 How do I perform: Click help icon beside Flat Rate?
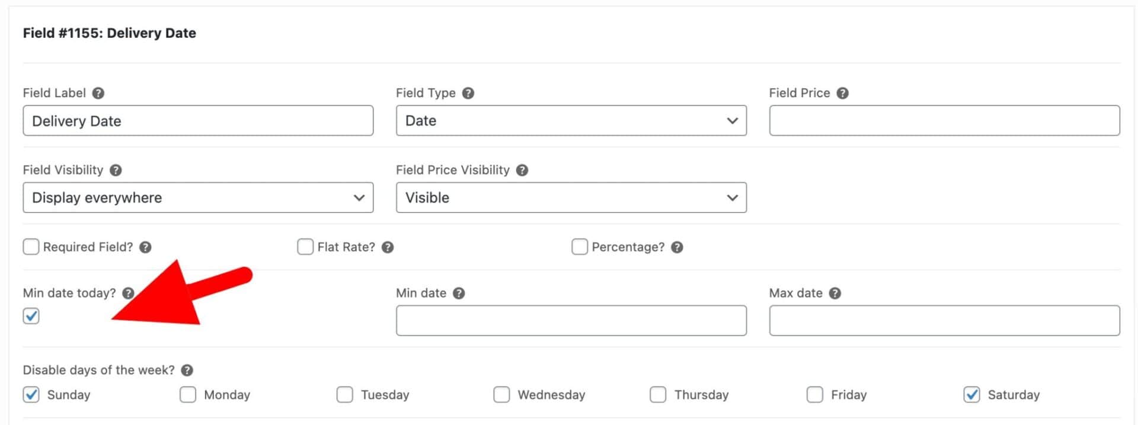click(388, 247)
